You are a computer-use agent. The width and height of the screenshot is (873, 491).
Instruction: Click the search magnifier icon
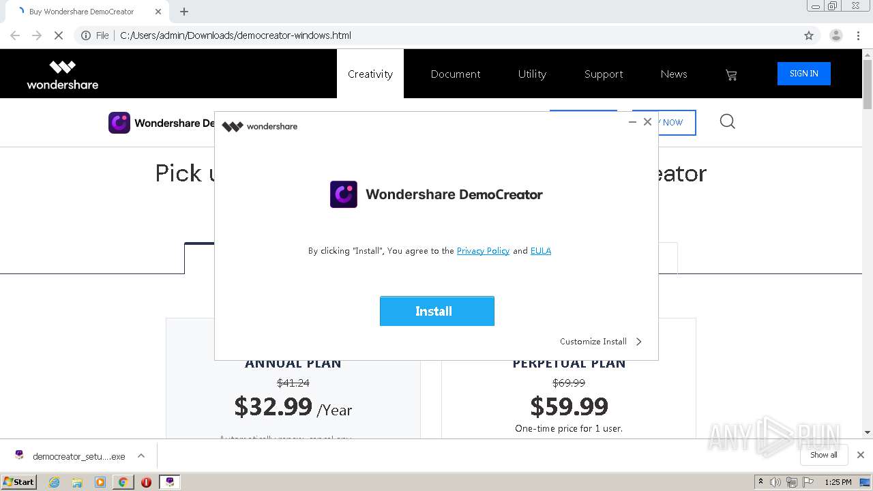(x=728, y=122)
